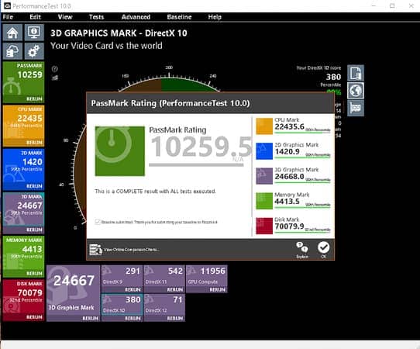Click the report document icon on right
Viewport: 420px width, 349px height.
[356, 73]
